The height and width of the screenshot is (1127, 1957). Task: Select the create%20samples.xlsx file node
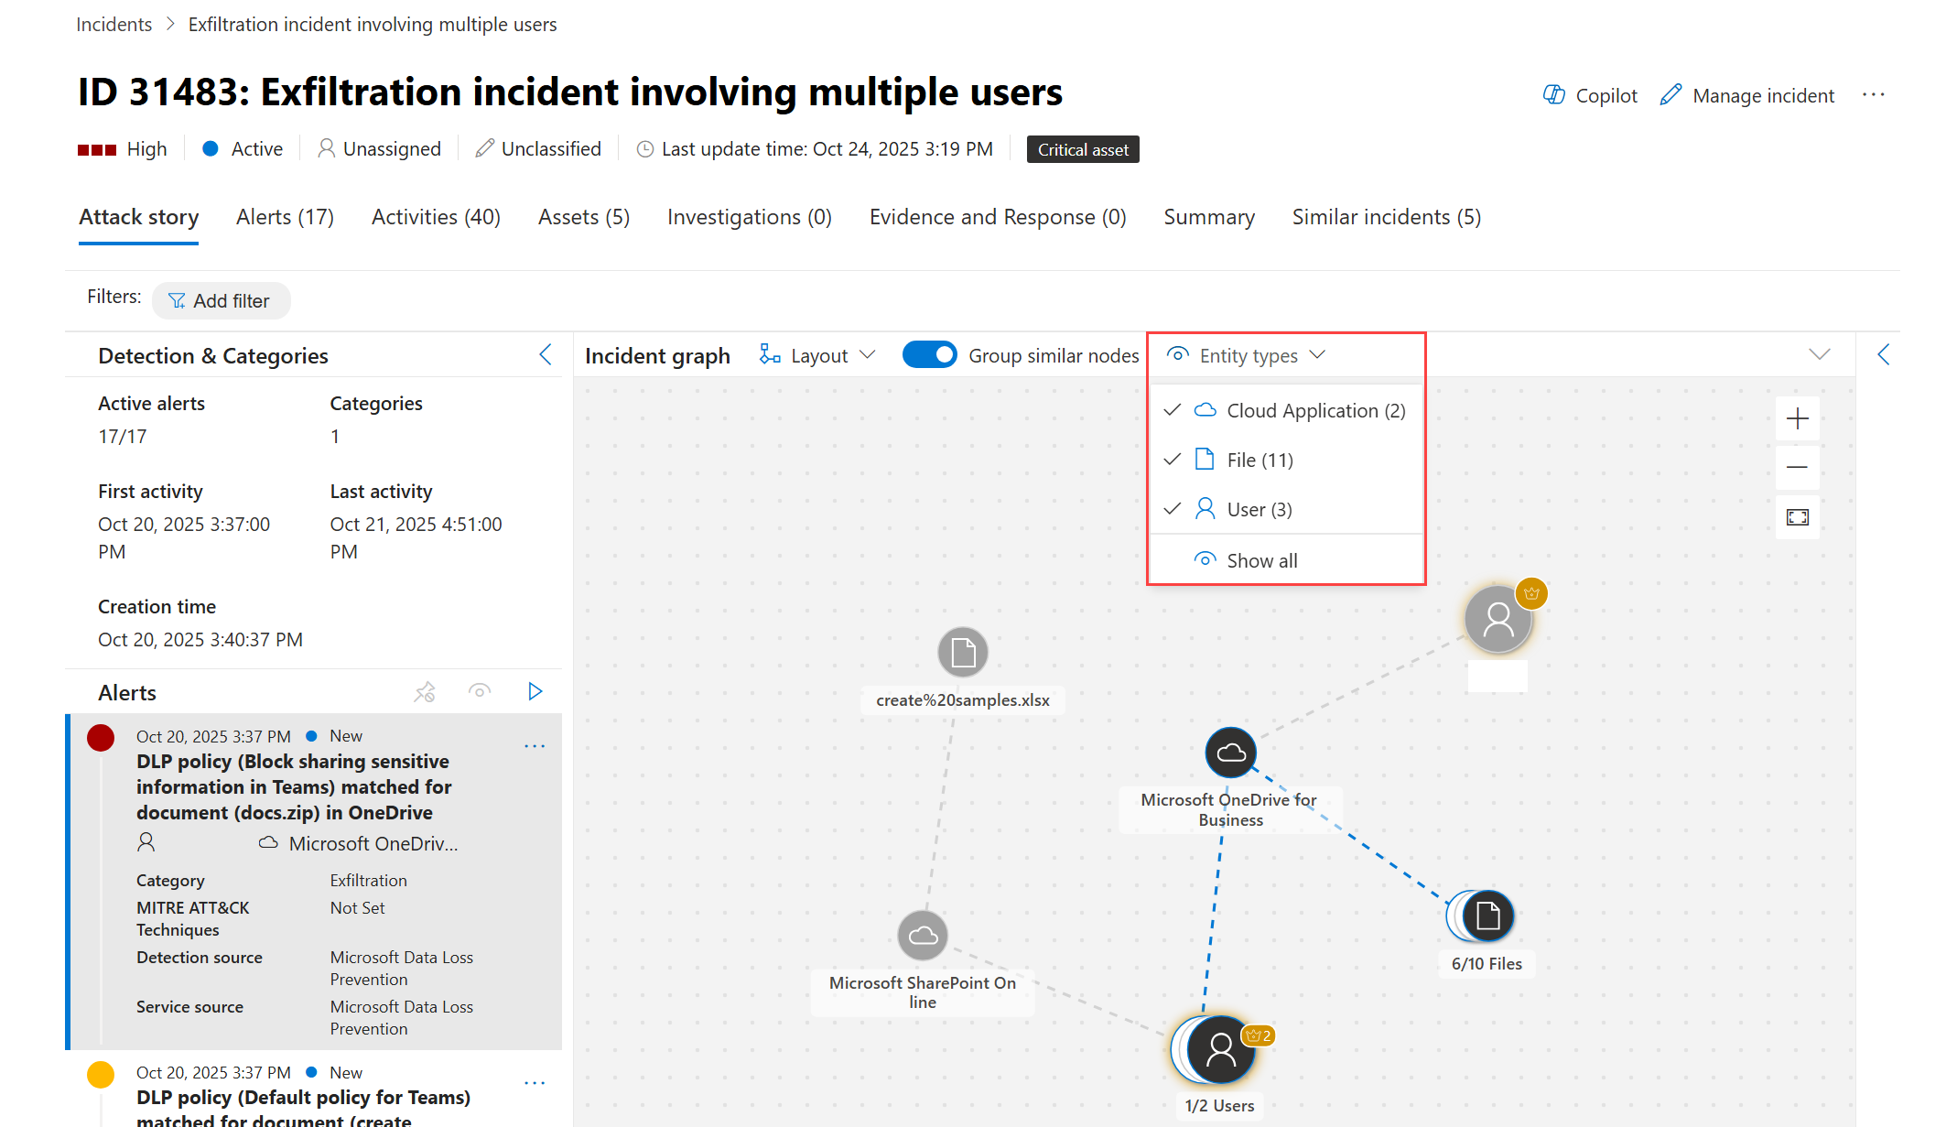pyautogui.click(x=962, y=653)
